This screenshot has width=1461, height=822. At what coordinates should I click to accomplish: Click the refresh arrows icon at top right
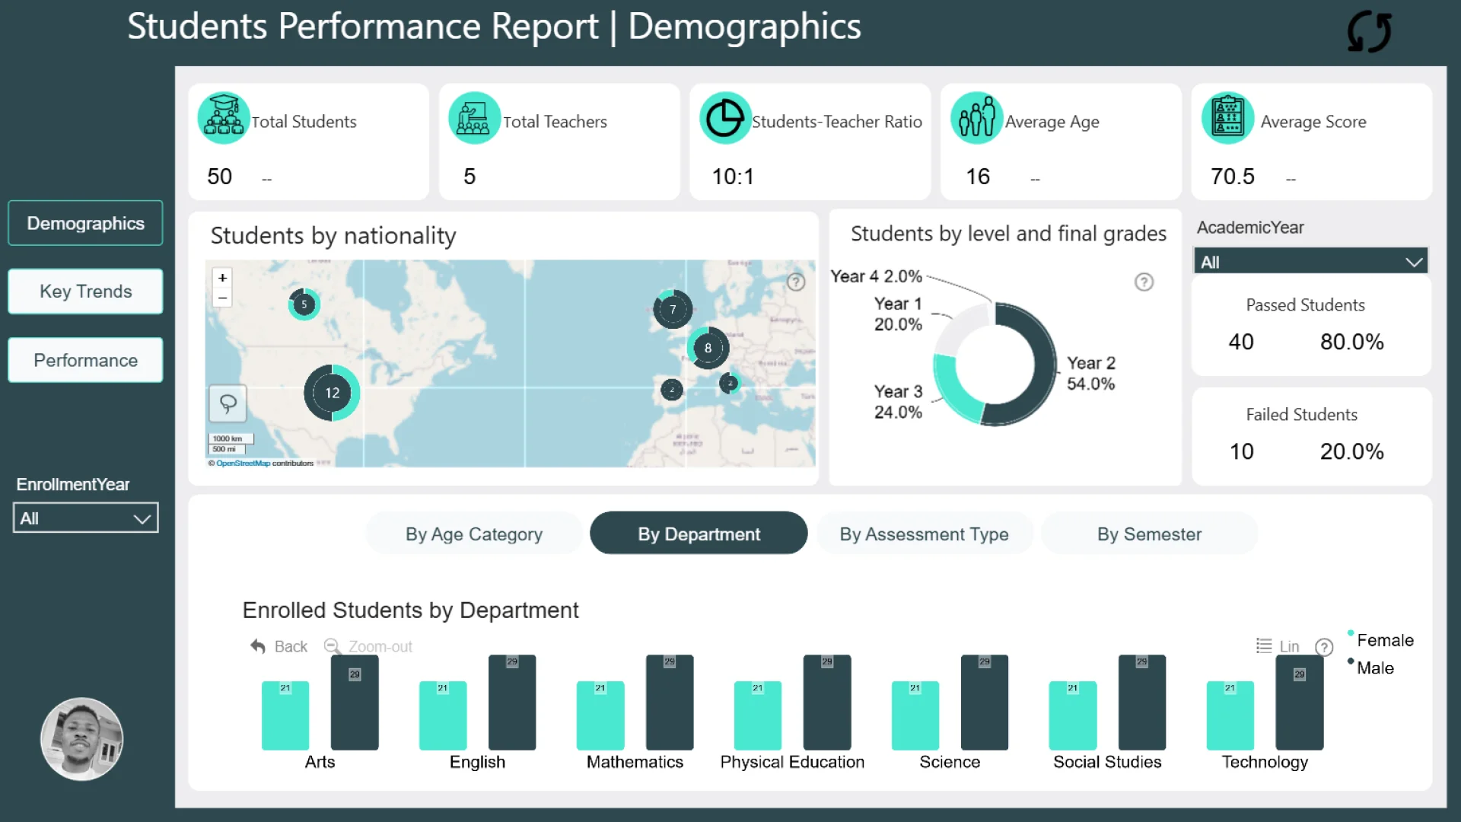click(1369, 32)
